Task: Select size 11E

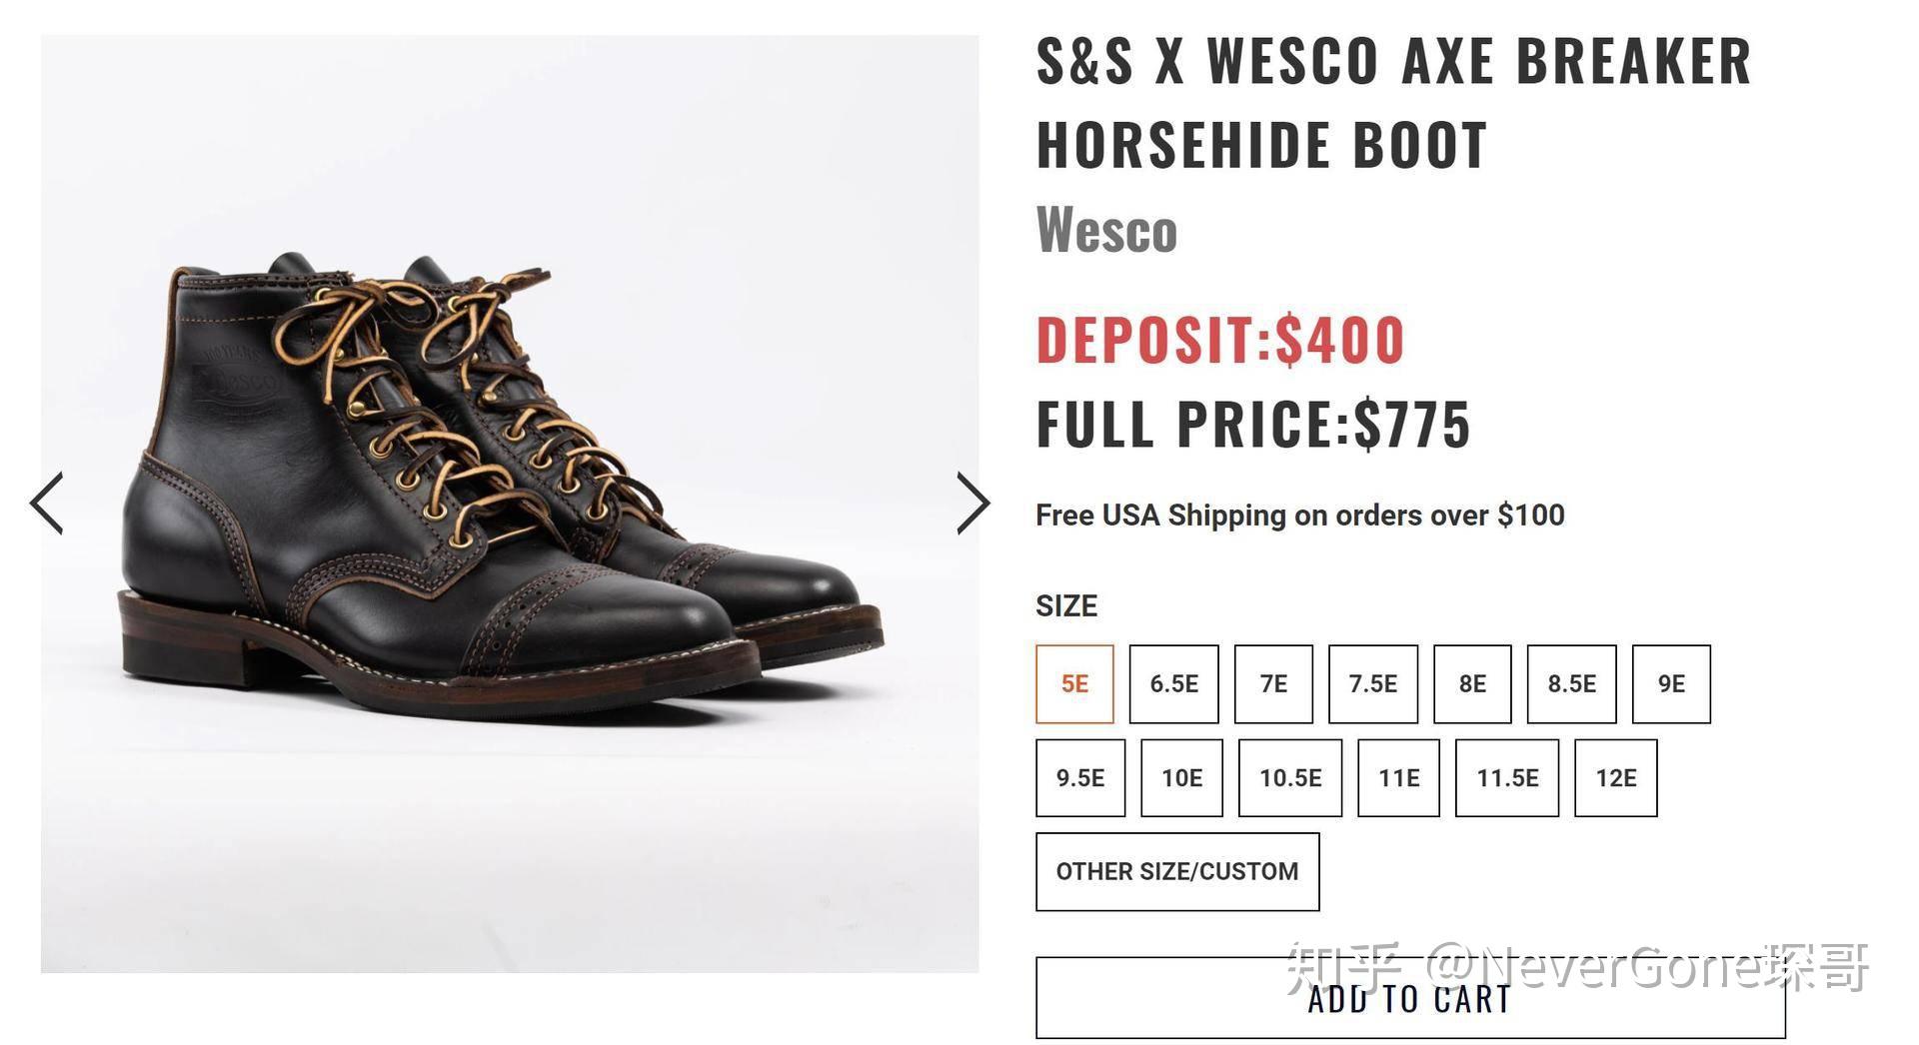Action: [x=1398, y=778]
